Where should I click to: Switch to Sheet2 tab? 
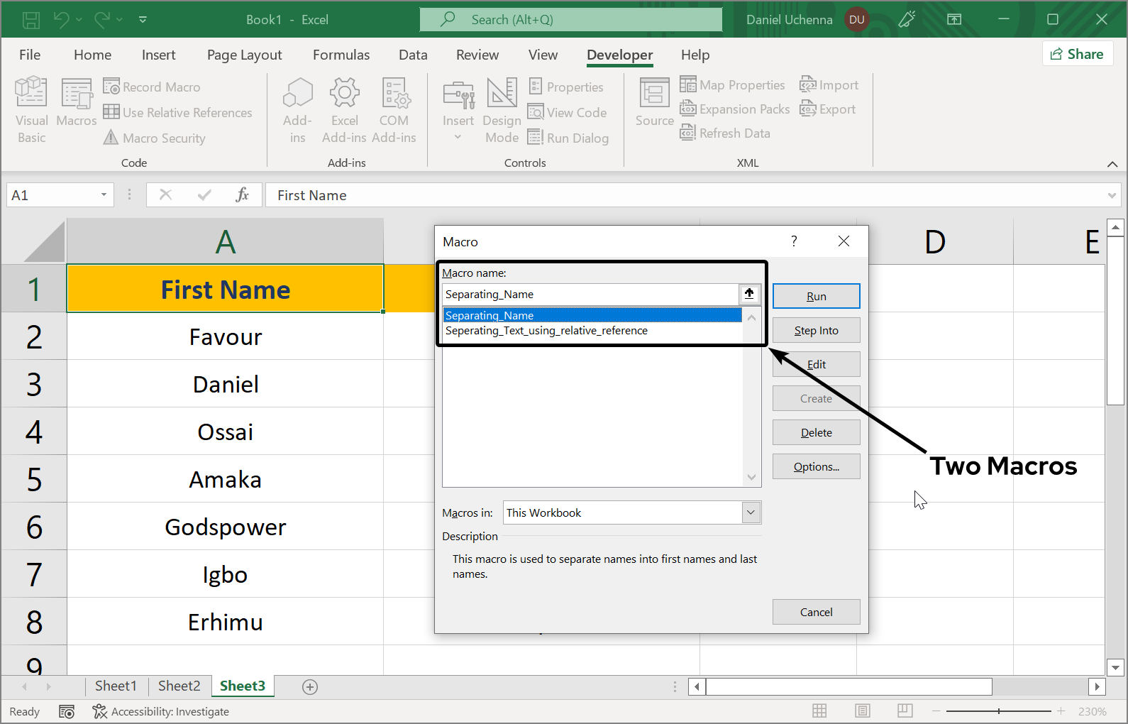179,686
